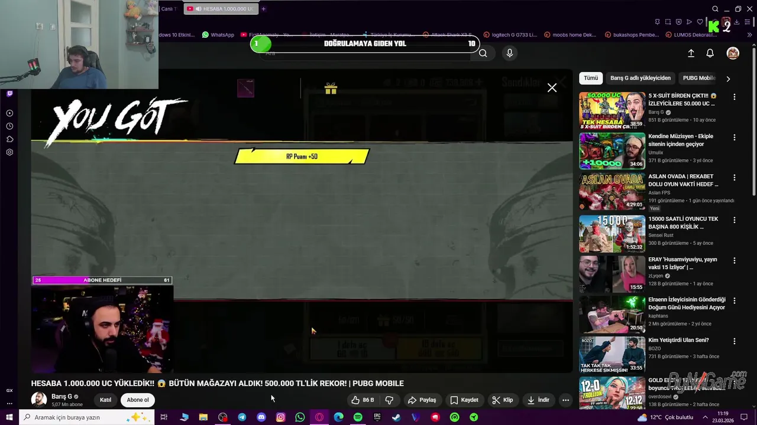This screenshot has width=757, height=425.
Task: Click the Windows Start button
Action: coord(9,417)
